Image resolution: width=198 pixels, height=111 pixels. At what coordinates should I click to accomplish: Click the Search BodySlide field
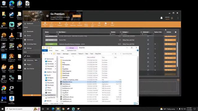point(128,54)
